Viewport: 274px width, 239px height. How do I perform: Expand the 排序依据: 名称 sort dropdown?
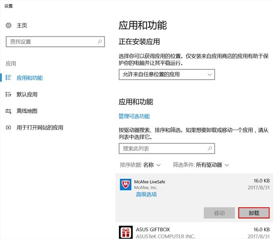coord(140,165)
